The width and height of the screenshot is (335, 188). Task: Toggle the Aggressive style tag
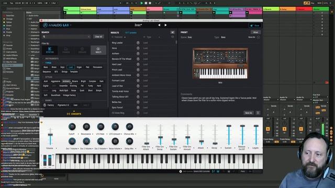coord(55,81)
